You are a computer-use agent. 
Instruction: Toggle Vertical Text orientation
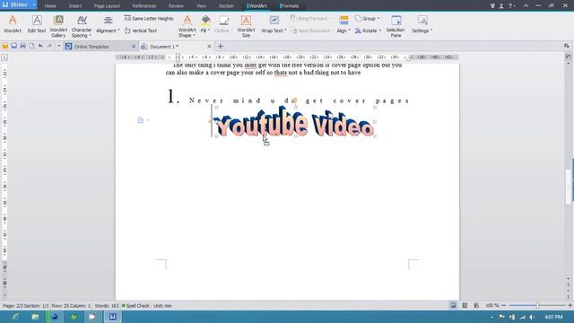[141, 31]
